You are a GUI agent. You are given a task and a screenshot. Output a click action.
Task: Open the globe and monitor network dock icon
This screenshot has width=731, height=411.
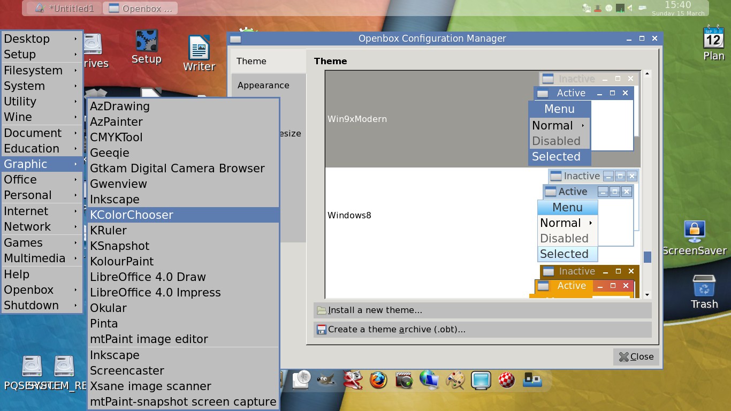[429, 380]
